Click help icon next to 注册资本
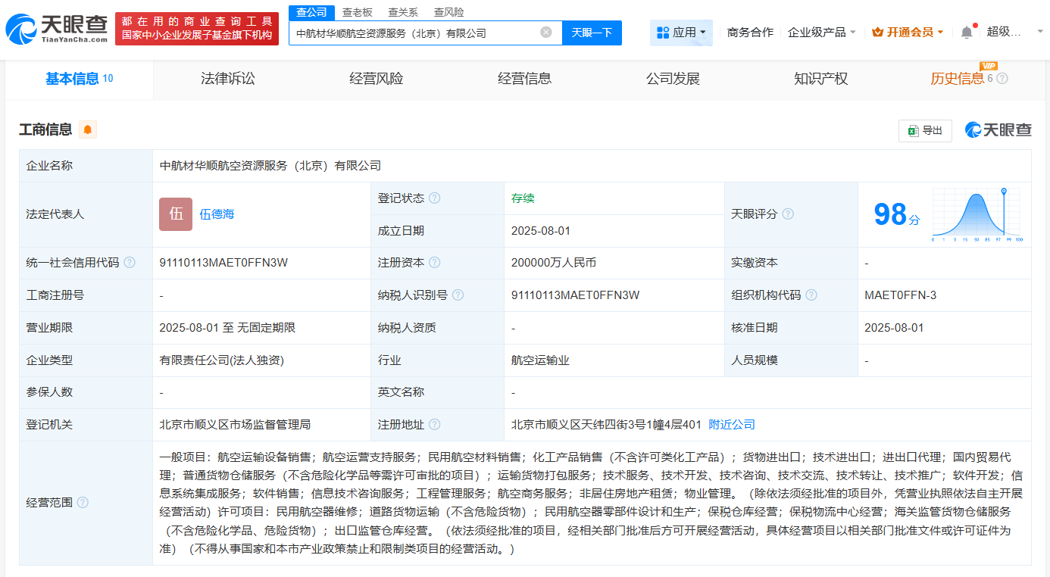Screen dimensions: 1050x577 coord(434,263)
